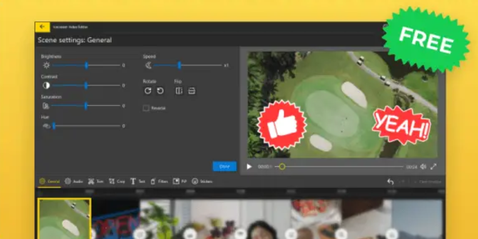The image size is (478, 239).
Task: Adjust the Contrast slider handle
Action: point(86,85)
